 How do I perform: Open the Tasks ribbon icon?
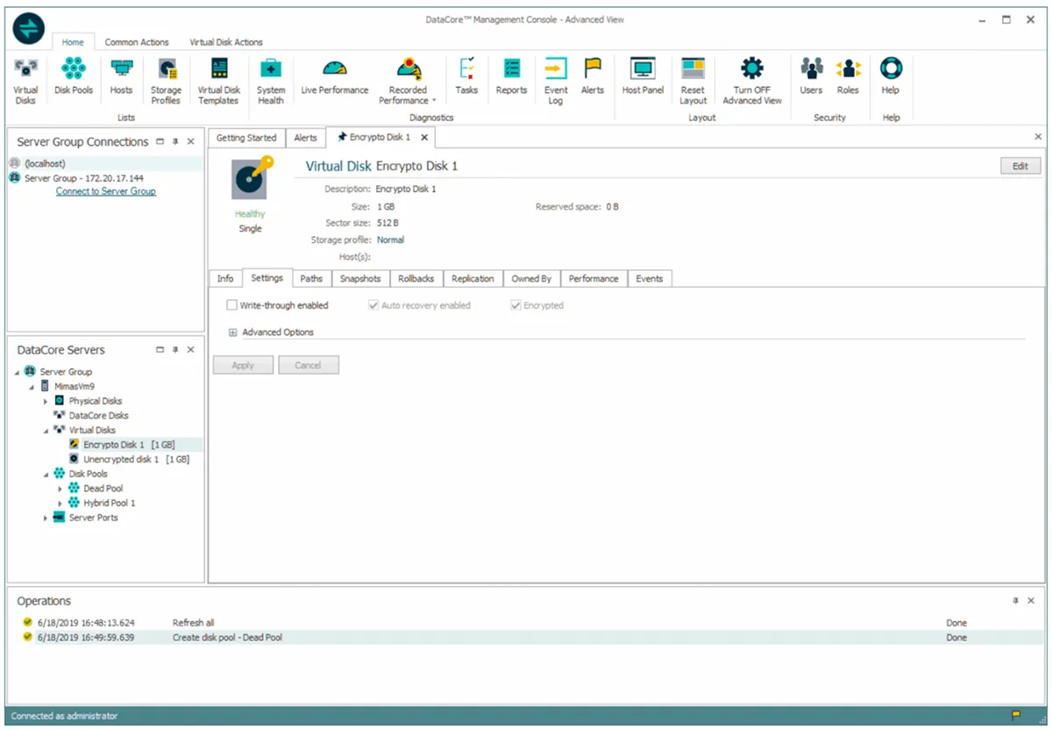point(466,77)
